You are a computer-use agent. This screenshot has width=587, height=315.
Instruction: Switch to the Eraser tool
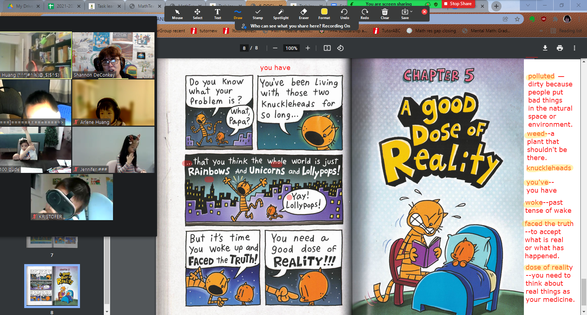(304, 14)
